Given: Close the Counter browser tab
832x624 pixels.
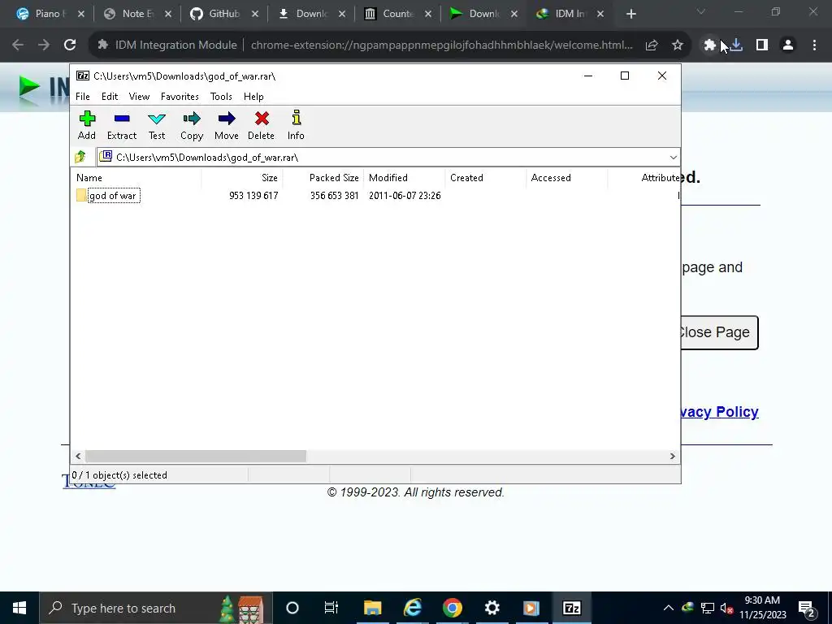Looking at the screenshot, I should pos(428,14).
